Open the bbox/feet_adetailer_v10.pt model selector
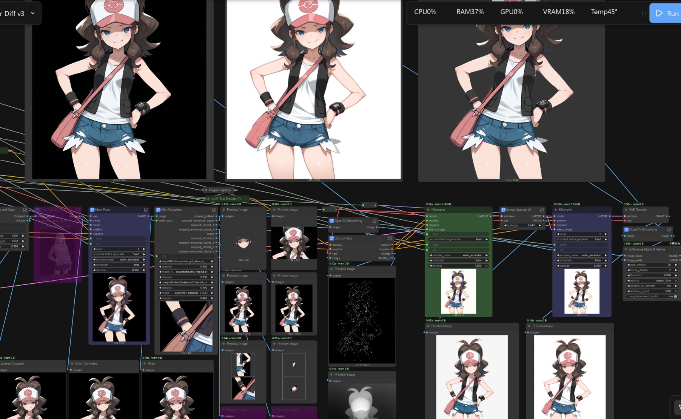This screenshot has width=681, height=419. click(186, 293)
